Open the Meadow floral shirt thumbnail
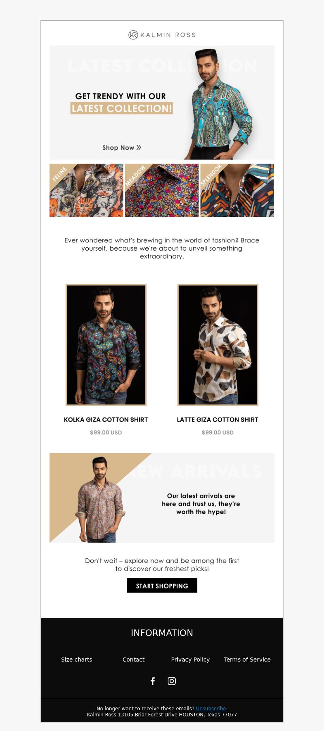Viewport: 324px width, 731px height. 162,190
